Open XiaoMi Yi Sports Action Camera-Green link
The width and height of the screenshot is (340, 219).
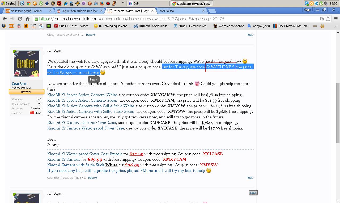[82, 100]
